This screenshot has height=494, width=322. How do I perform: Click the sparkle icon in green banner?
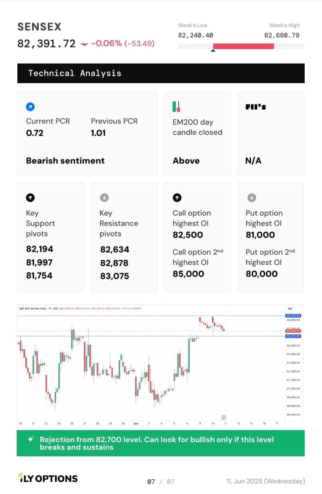(30, 439)
